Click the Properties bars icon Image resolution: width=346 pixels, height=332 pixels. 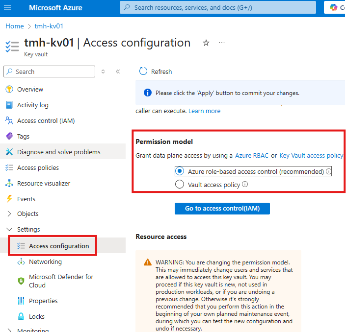pos(21,301)
